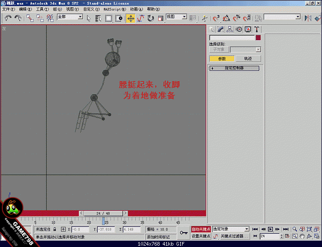
Task: Switch to the Utilities hammer tab icon
Action: point(257,29)
